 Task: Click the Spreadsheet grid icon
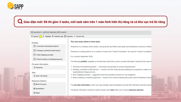click(34, 89)
